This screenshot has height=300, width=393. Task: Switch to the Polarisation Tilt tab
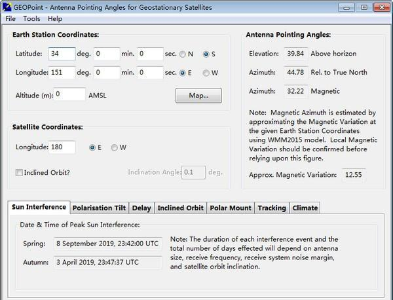coord(100,208)
